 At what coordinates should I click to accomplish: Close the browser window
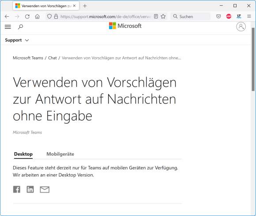click(248, 6)
